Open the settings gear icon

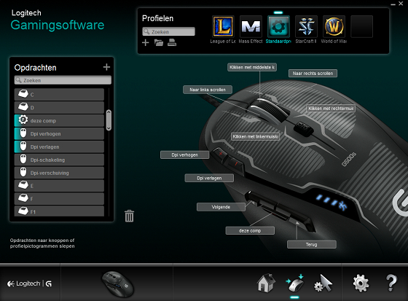(x=361, y=283)
